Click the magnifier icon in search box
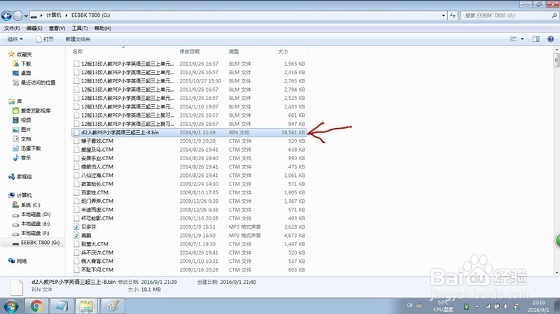Viewport: 560px width, 314px height. (x=554, y=15)
